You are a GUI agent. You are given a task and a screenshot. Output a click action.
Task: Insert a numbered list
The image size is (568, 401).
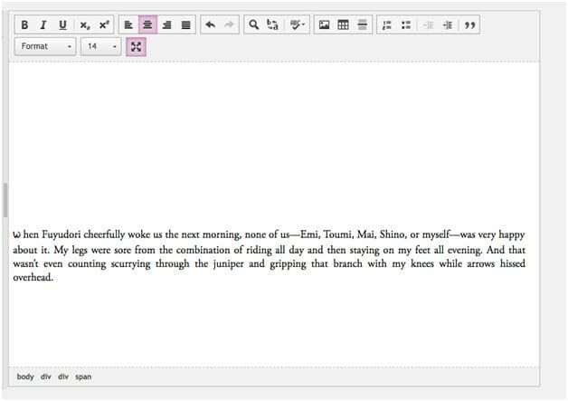click(x=386, y=25)
